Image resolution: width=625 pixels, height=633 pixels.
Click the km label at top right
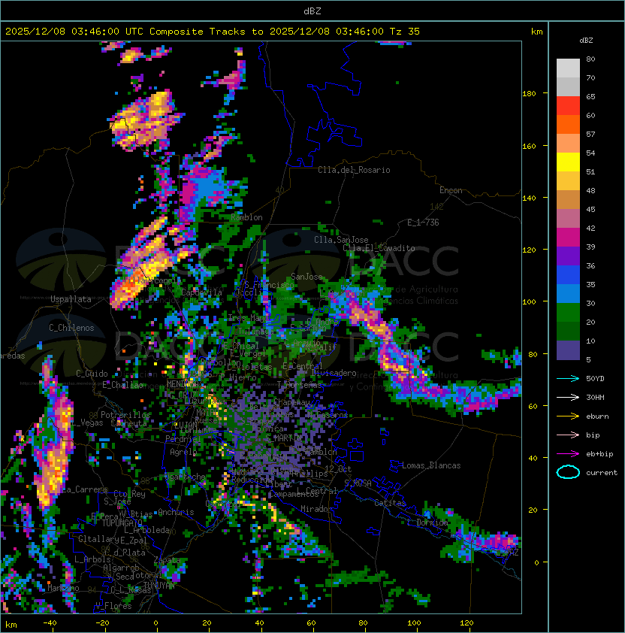537,32
